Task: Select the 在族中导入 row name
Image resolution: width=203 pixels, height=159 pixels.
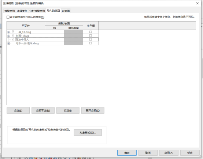Action: tap(22, 39)
